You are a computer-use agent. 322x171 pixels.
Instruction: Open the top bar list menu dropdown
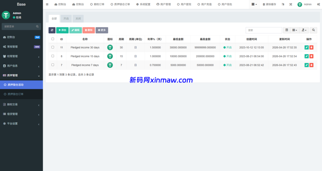point(254,4)
